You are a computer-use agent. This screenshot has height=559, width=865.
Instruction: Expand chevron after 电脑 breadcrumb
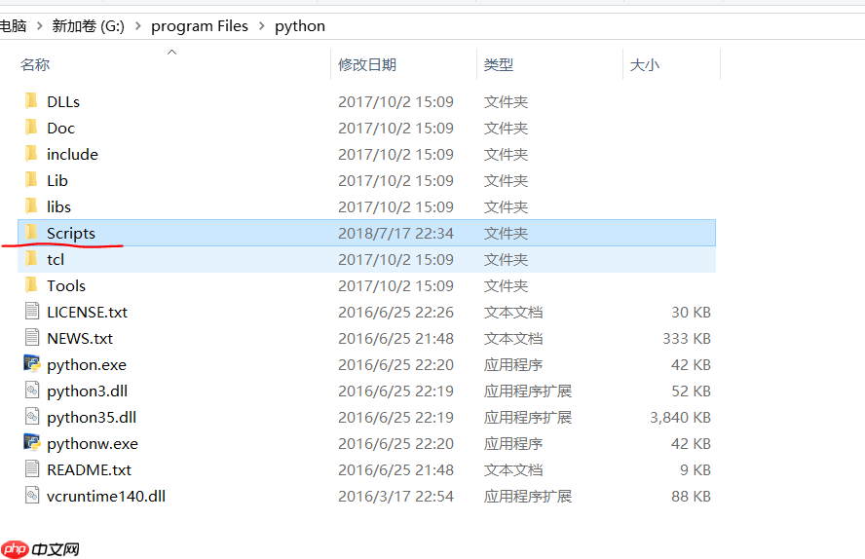[39, 26]
